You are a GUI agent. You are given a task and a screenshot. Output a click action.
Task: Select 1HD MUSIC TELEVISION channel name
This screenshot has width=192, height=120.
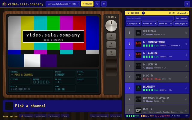[156, 98]
